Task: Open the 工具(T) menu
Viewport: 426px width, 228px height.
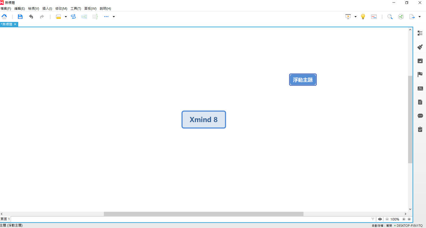Action: (x=76, y=9)
